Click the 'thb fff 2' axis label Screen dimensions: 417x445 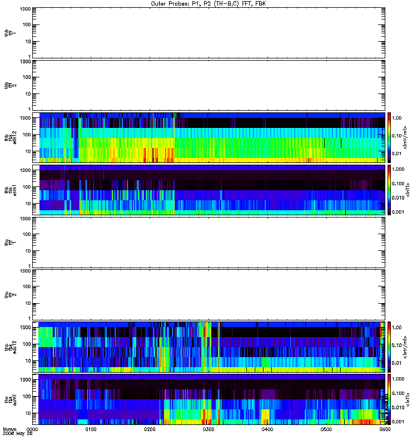coord(10,85)
